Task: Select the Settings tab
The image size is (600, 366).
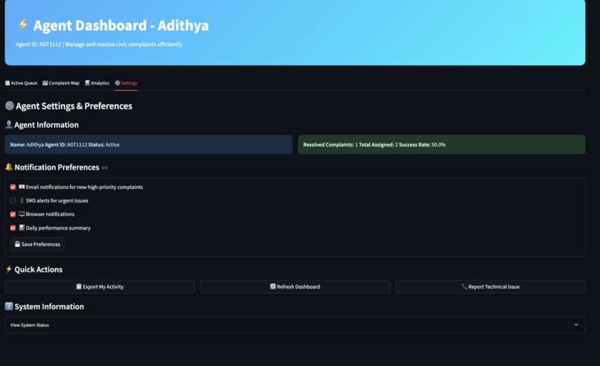Action: tap(126, 83)
